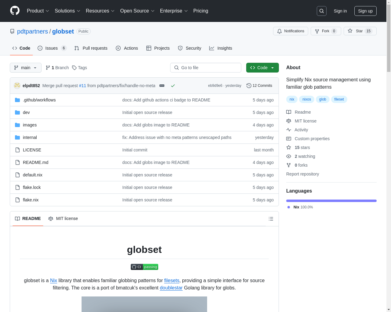Click the nix topic tag
The width and height of the screenshot is (391, 312).
tap(292, 99)
